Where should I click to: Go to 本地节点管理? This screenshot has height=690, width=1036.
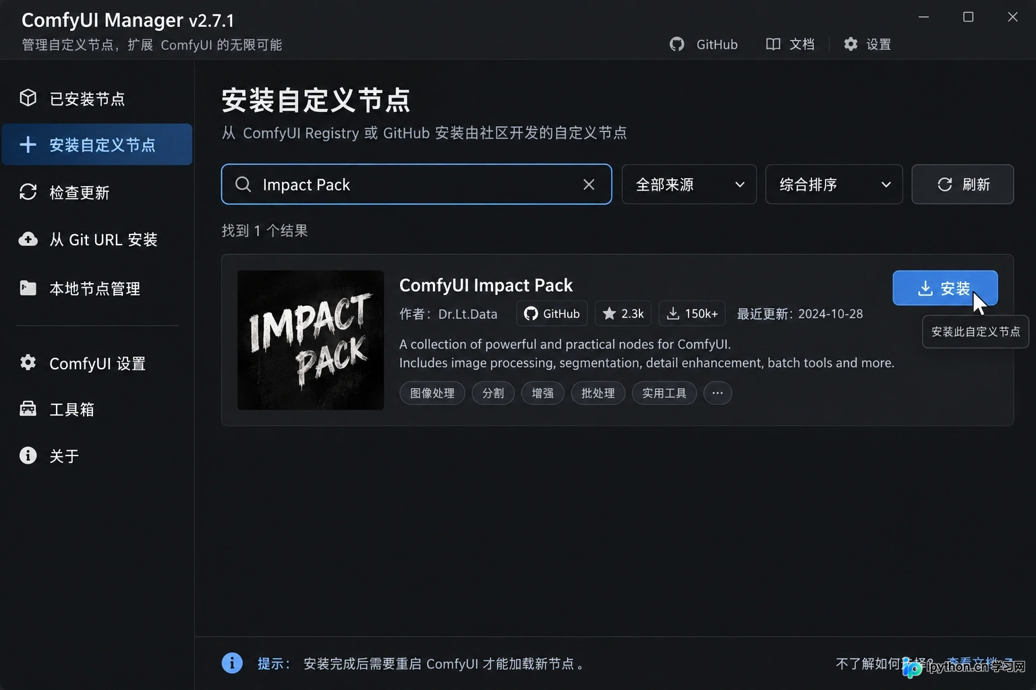[x=97, y=288]
